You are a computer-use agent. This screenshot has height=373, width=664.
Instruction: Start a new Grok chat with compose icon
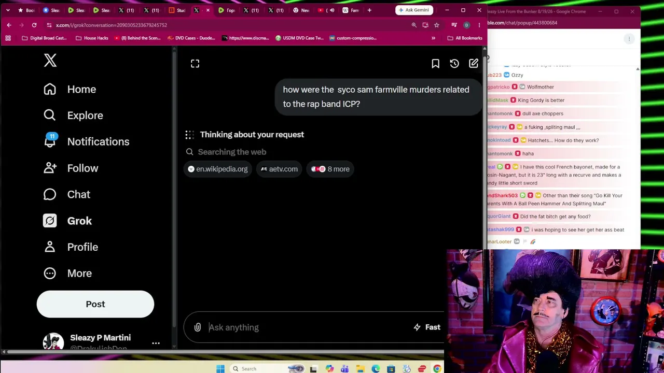[474, 64]
